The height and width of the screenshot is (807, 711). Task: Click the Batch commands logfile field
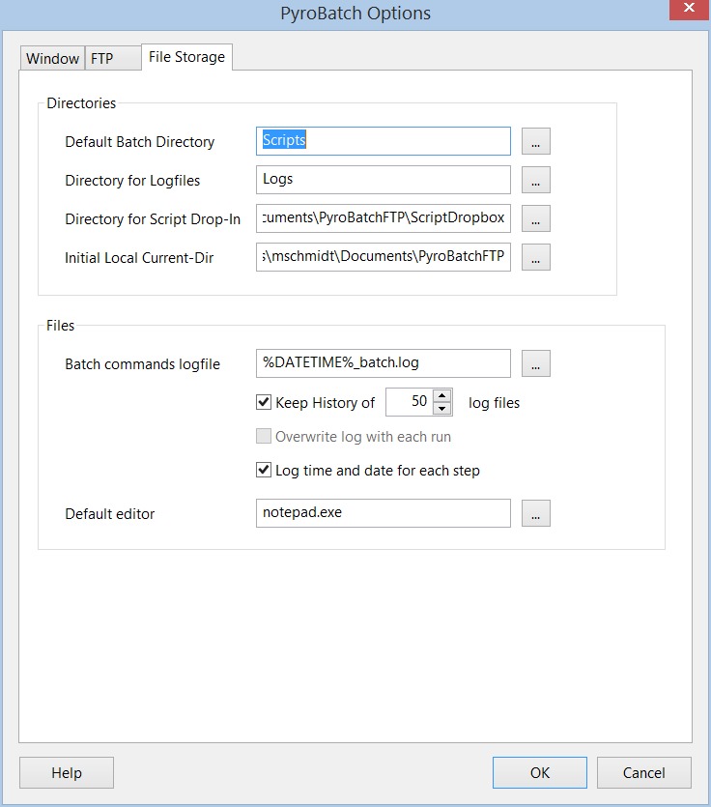[384, 363]
